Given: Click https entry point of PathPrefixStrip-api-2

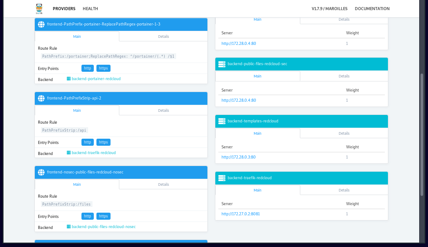Looking at the screenshot, I should click(x=103, y=142).
